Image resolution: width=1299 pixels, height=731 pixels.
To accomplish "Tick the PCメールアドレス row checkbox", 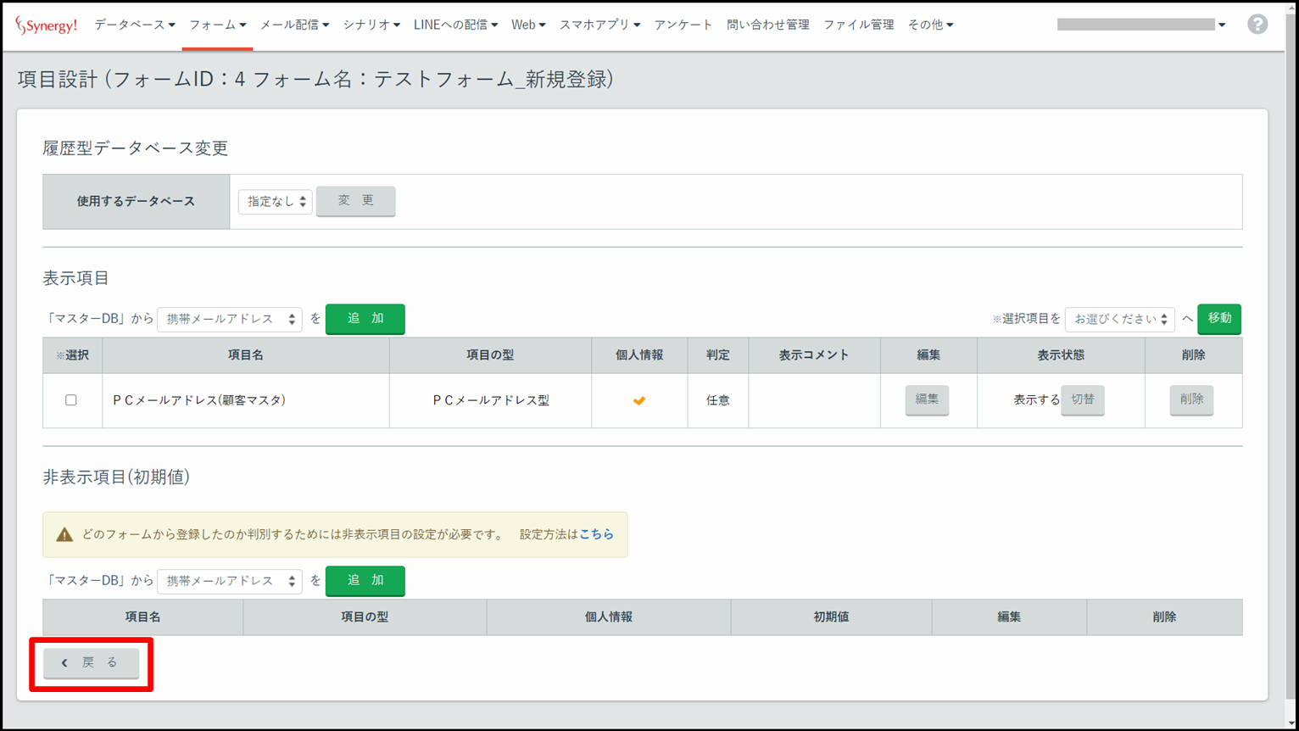I will 71,400.
